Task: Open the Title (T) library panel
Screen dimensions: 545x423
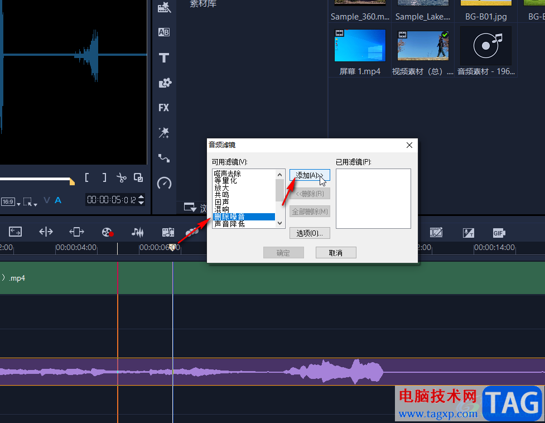Action: pos(163,57)
